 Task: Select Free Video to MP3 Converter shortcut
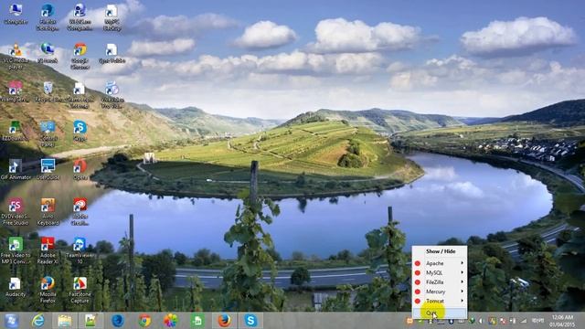[x=16, y=250]
